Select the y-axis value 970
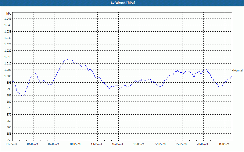The image size is (244, 152). click(x=9, y=115)
